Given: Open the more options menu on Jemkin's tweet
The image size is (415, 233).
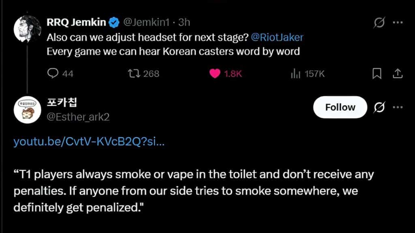Looking at the screenshot, I should [398, 23].
